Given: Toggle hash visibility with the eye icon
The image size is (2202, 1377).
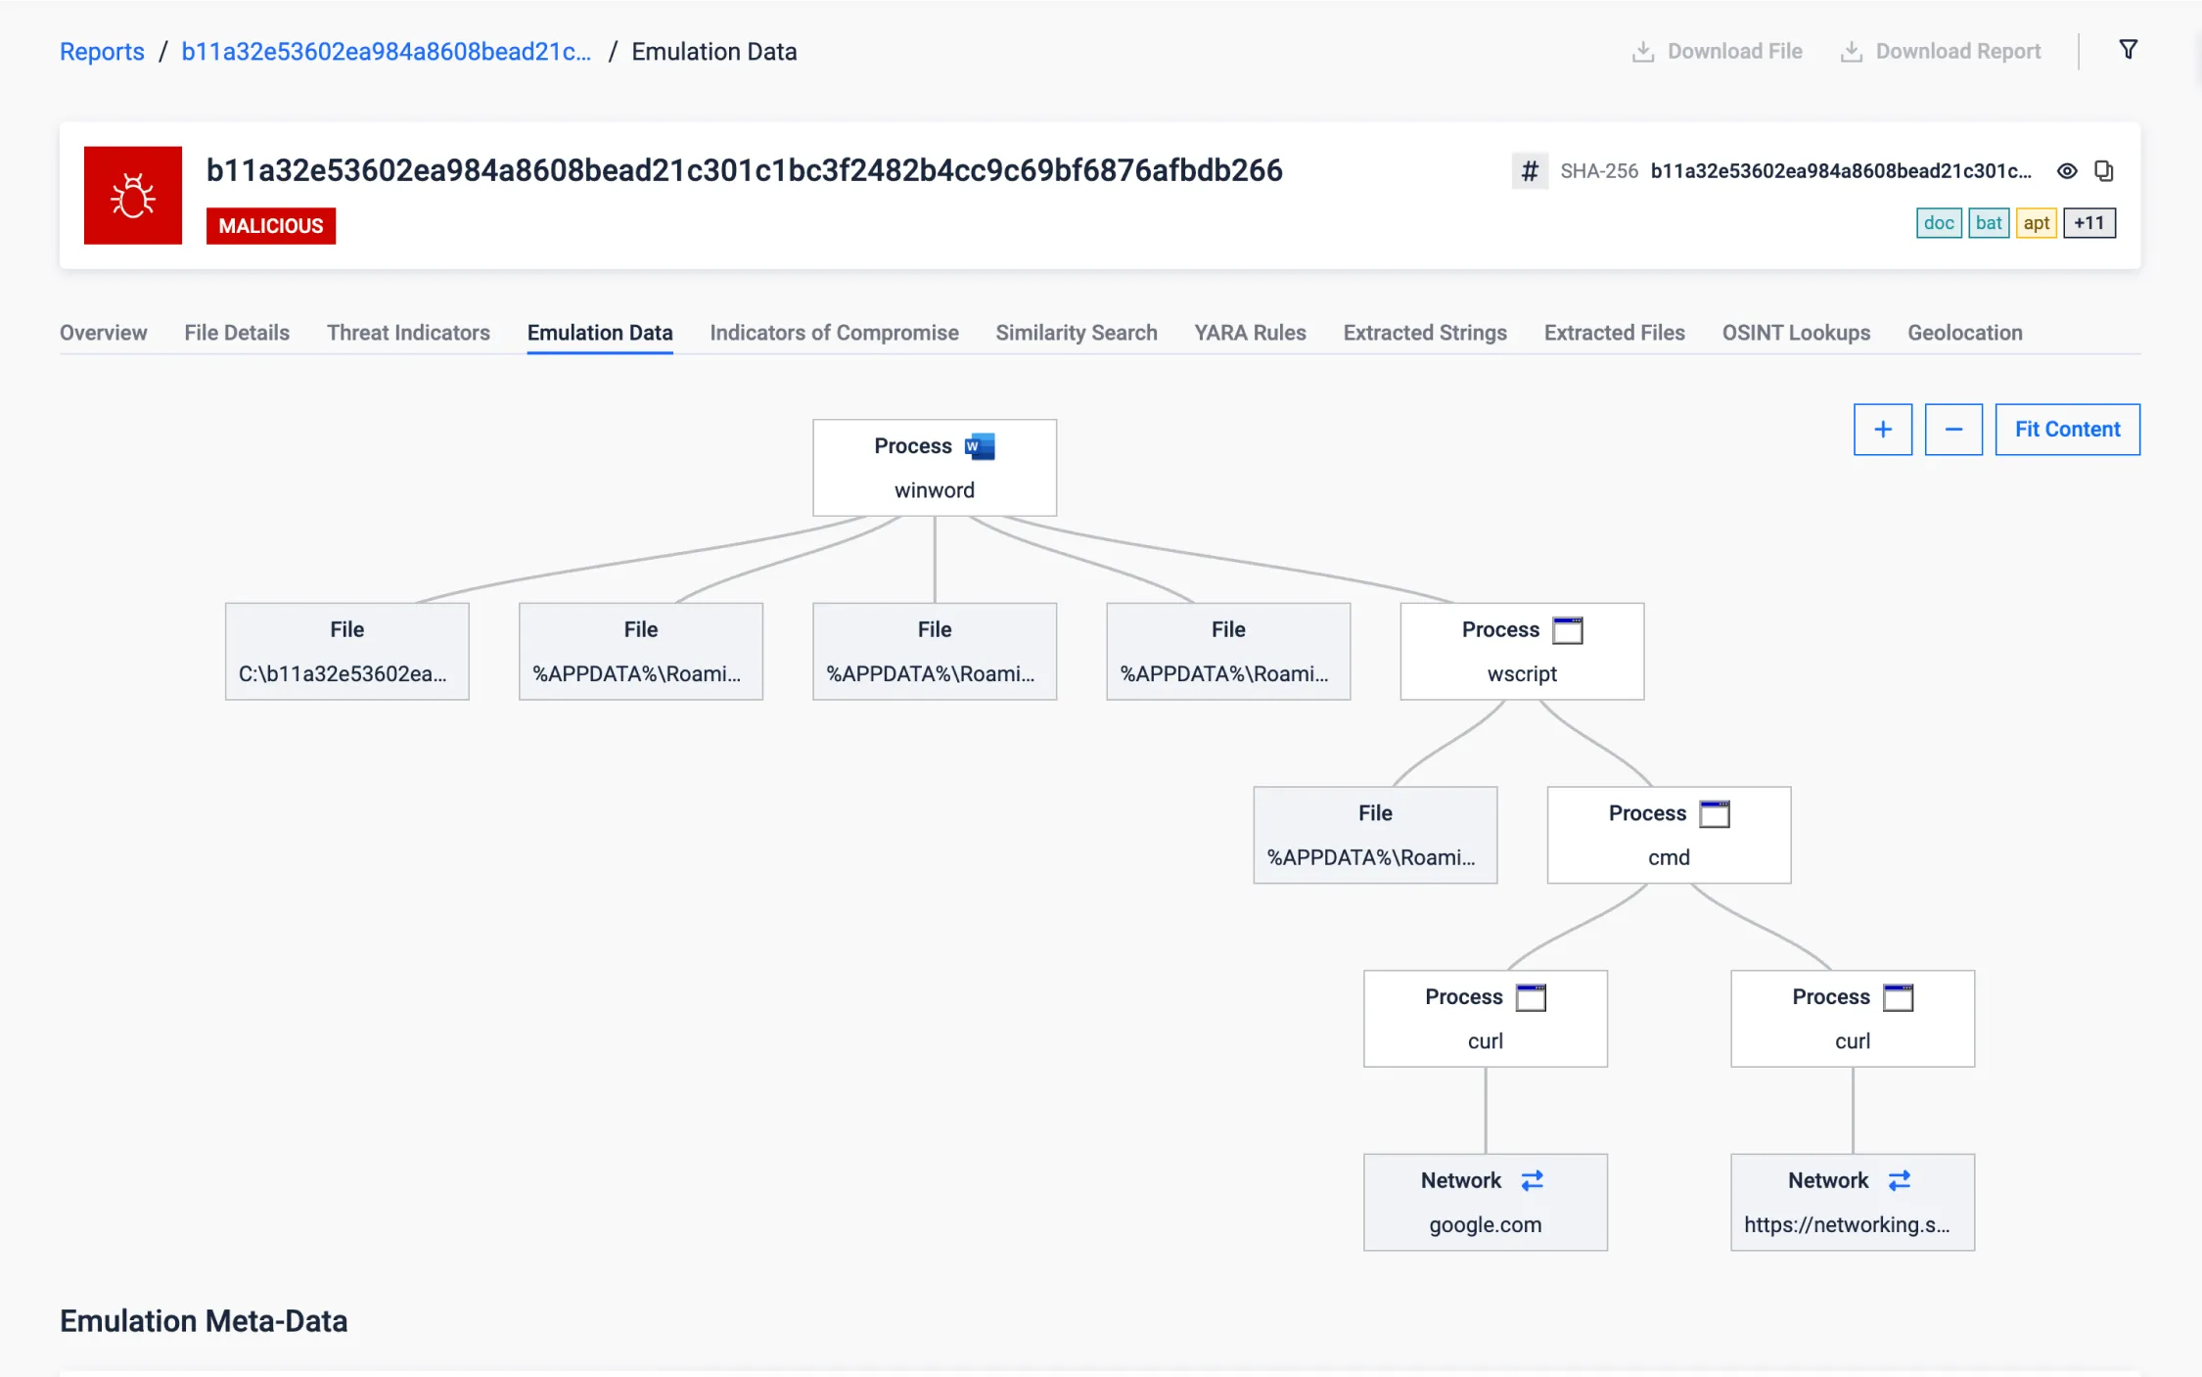Looking at the screenshot, I should tap(2066, 171).
